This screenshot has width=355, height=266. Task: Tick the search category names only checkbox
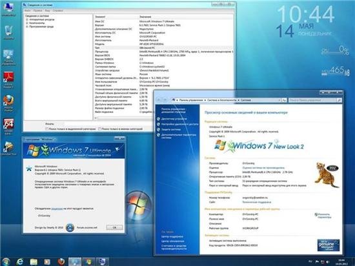click(99, 129)
